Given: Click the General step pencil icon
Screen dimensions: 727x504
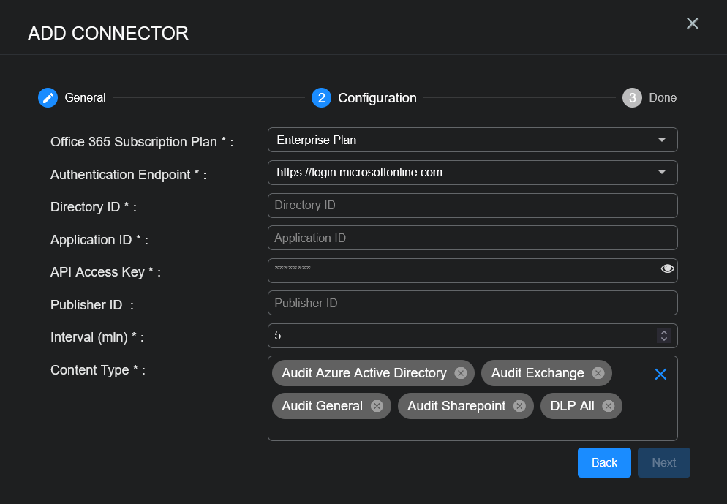Looking at the screenshot, I should (x=48, y=97).
